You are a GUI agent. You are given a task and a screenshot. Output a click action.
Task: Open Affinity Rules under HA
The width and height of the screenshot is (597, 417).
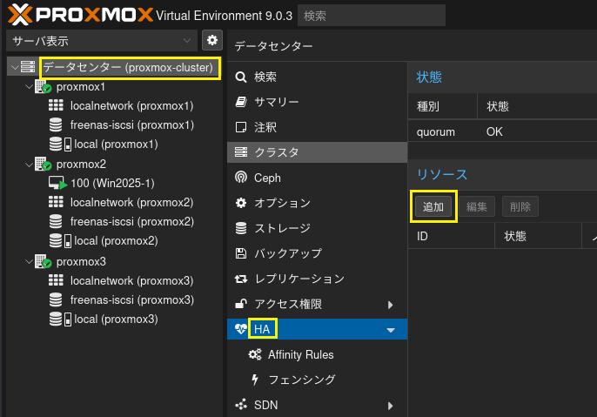click(x=317, y=354)
